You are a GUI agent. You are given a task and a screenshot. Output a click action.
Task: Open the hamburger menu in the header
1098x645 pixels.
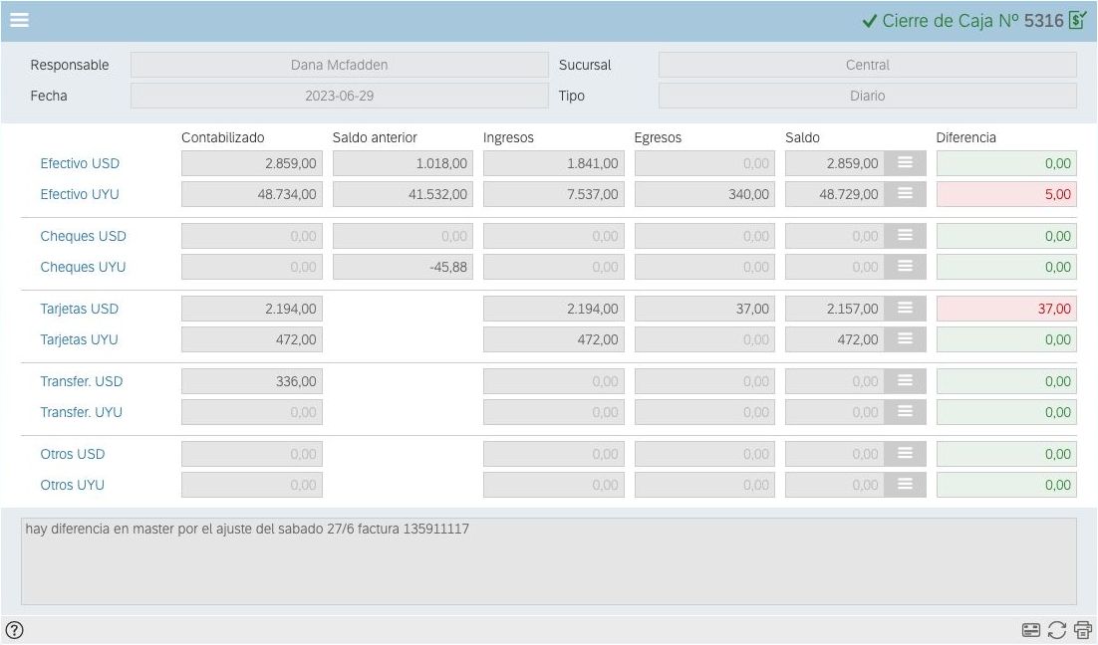pyautogui.click(x=19, y=20)
